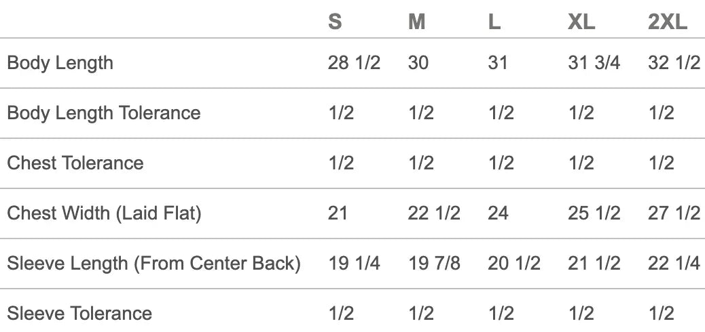
Task: Select Body Length value 32 1/2
Action: point(674,63)
